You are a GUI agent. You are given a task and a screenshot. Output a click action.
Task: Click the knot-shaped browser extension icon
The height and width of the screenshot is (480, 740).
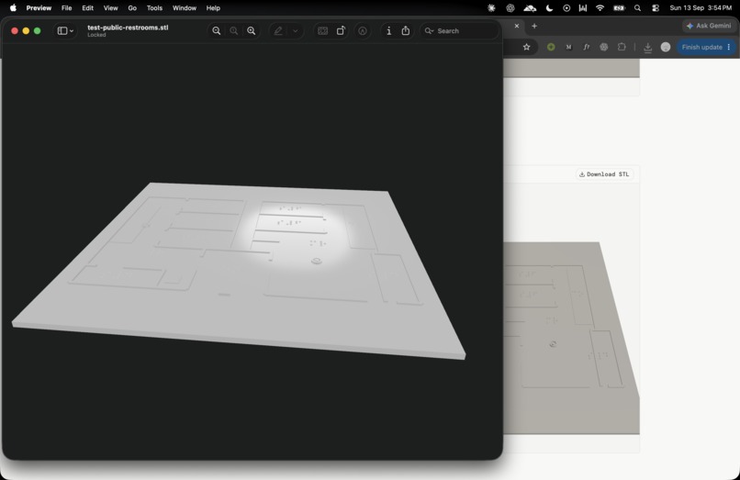(603, 47)
